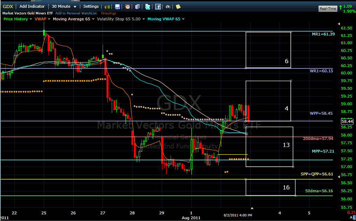The width and height of the screenshot is (356, 221).
Task: Click the MPP=57.21 level label
Action: point(323,151)
